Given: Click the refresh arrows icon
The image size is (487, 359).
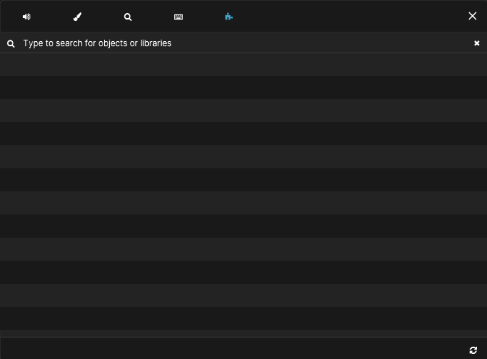Looking at the screenshot, I should point(473,350).
